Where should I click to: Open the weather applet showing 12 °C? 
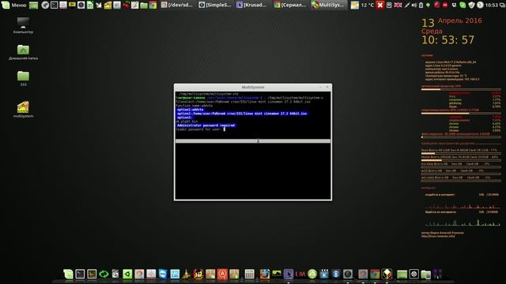362,5
